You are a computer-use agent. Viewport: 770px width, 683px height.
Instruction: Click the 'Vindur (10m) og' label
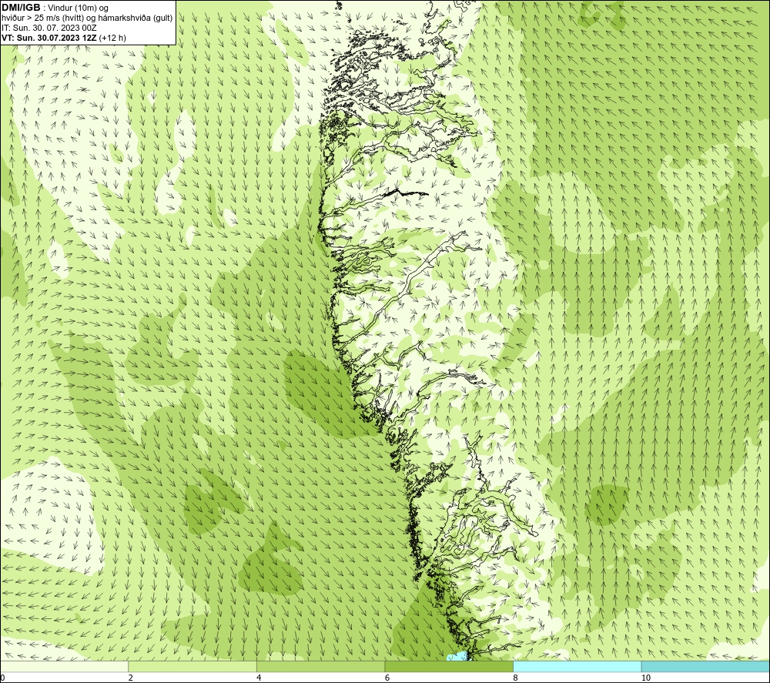click(x=78, y=8)
